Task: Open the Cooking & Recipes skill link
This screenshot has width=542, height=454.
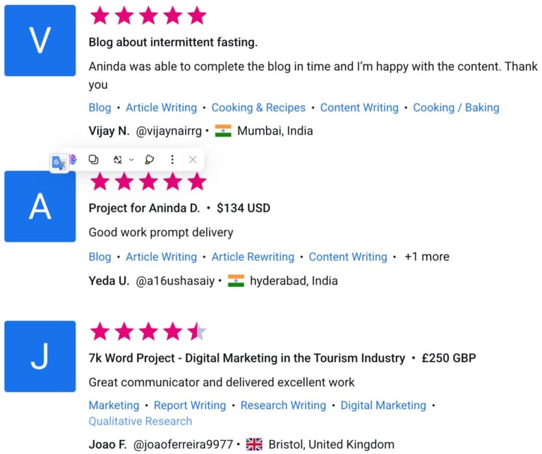Action: [x=258, y=108]
